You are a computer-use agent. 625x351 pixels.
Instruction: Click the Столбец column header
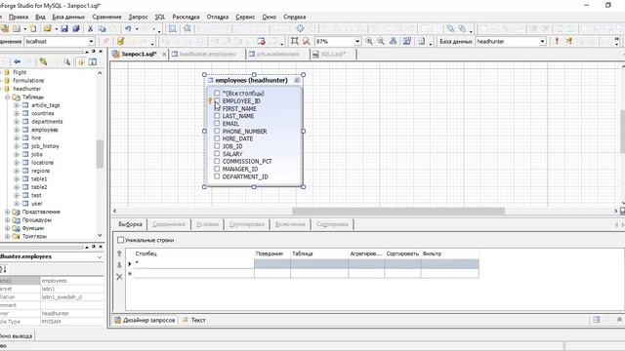[193, 253]
